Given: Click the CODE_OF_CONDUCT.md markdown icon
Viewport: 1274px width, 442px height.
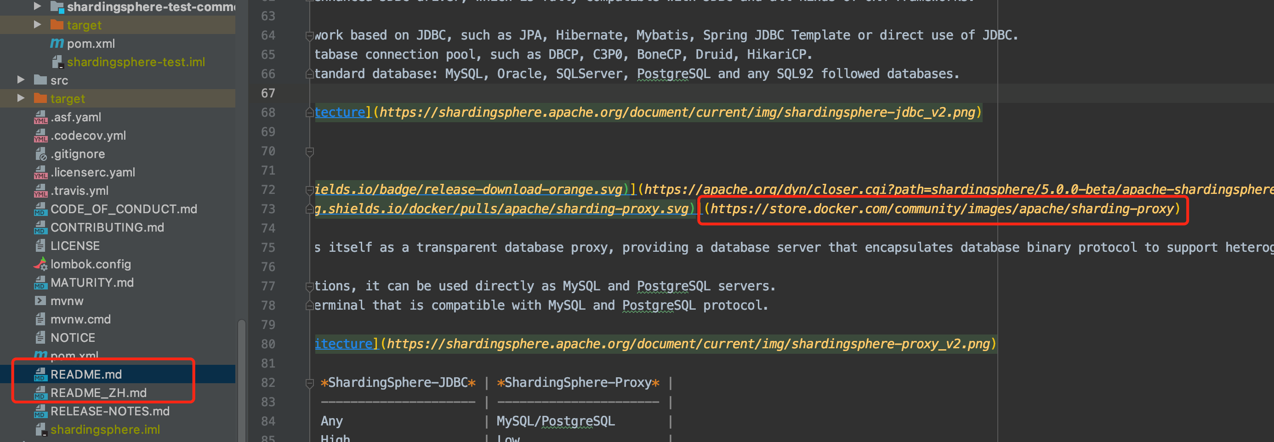Looking at the screenshot, I should point(40,209).
